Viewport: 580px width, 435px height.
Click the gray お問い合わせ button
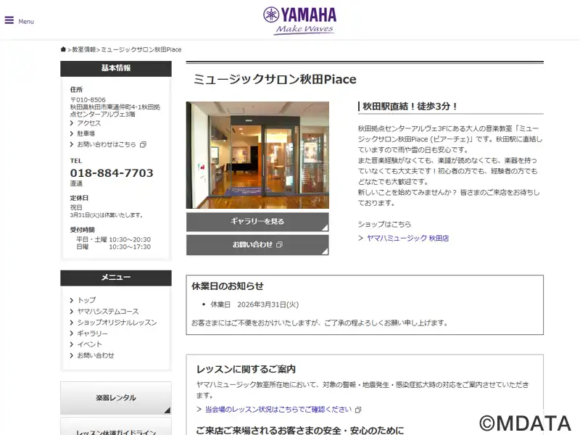pos(257,245)
